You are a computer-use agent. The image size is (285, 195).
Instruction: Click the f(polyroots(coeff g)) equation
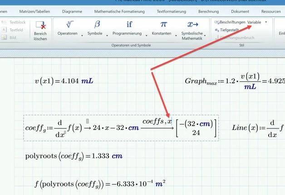tap(100, 184)
